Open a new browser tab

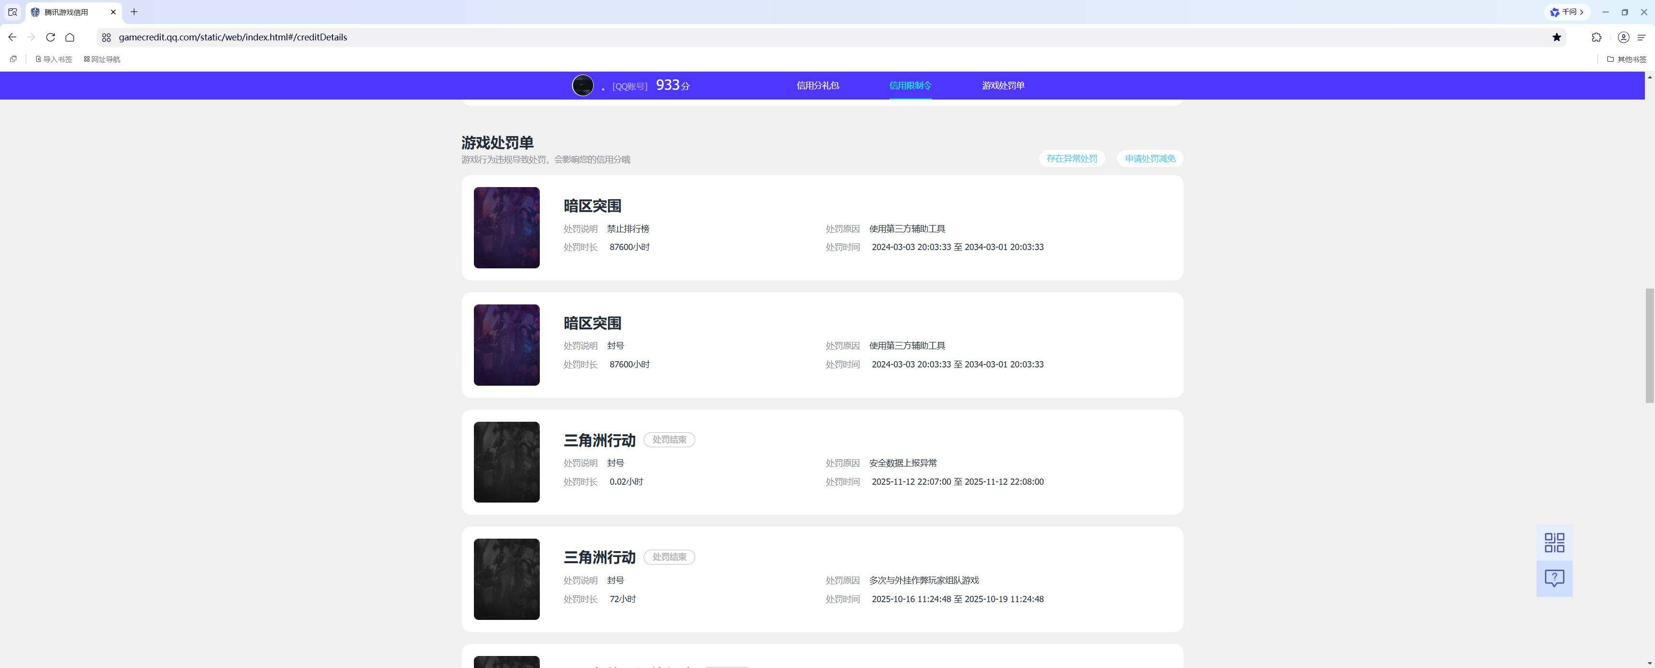tap(134, 12)
